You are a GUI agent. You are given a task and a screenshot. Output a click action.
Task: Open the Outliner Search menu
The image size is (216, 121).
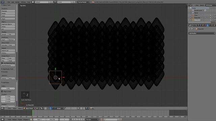(202, 5)
